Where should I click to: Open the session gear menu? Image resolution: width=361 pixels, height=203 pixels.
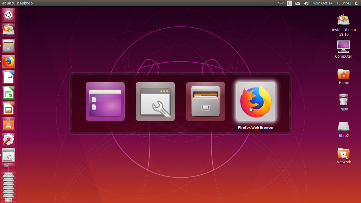[357, 3]
